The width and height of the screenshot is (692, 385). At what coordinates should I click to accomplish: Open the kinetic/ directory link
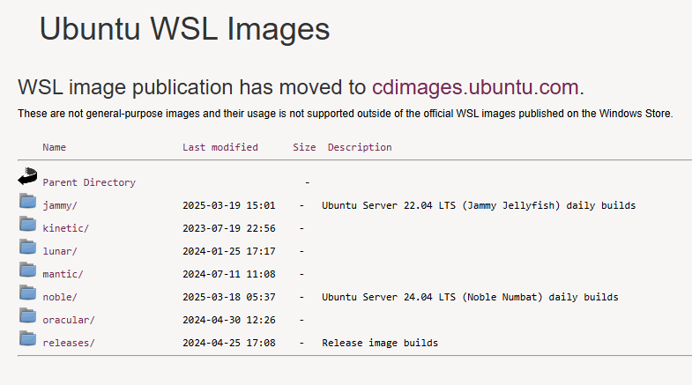pyautogui.click(x=65, y=228)
